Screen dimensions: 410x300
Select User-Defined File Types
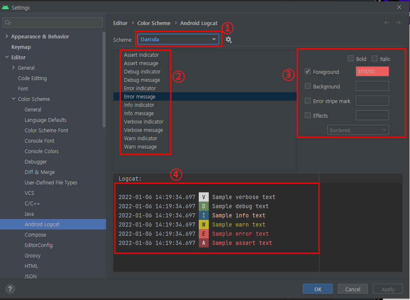pyautogui.click(x=51, y=183)
